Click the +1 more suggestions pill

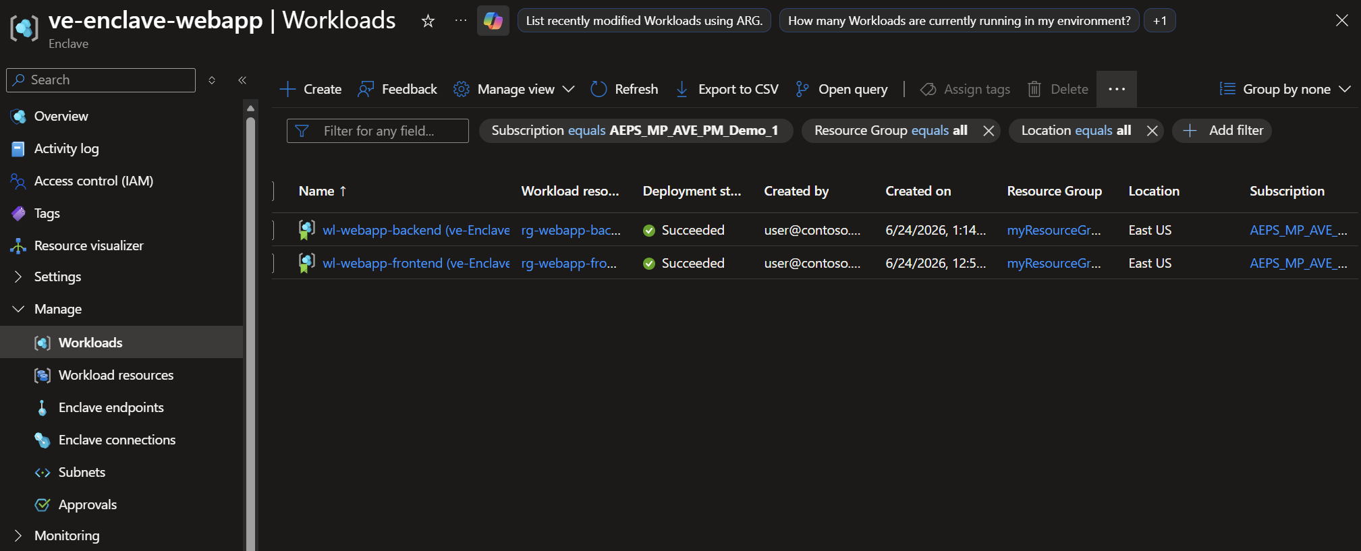click(1160, 21)
